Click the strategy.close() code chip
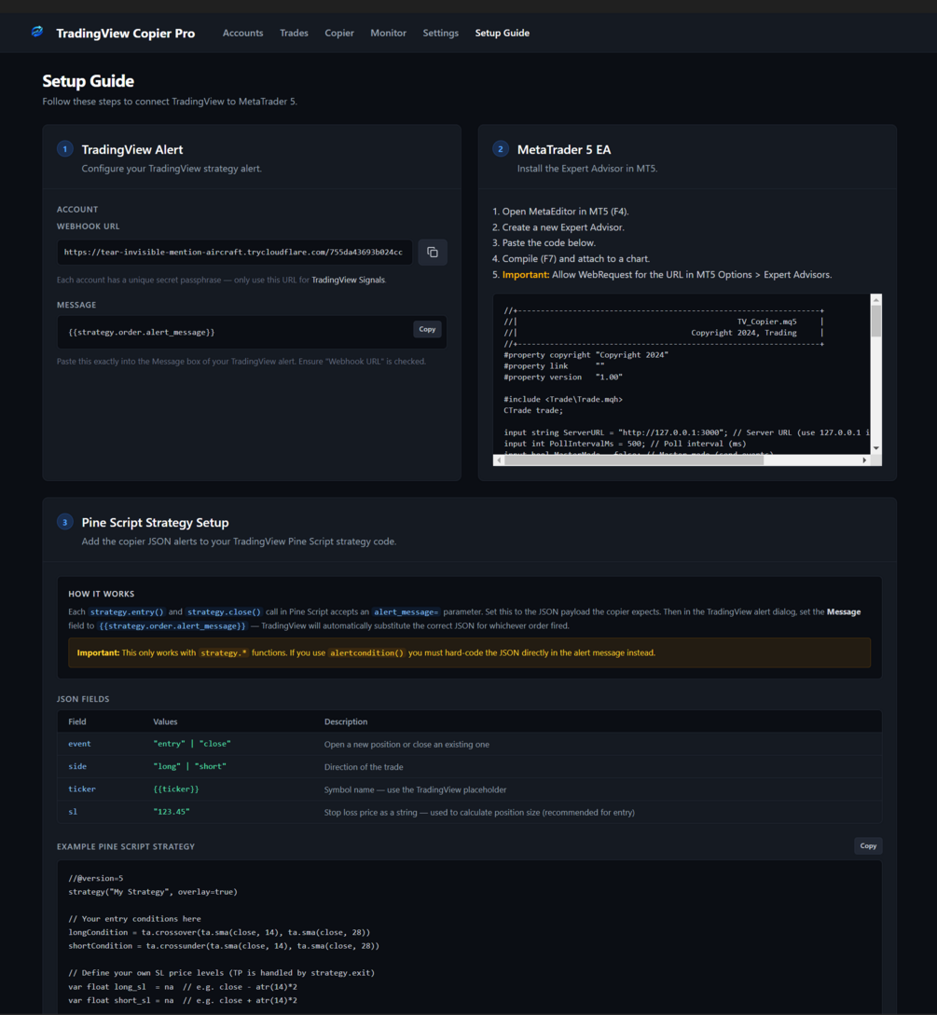 click(x=224, y=611)
